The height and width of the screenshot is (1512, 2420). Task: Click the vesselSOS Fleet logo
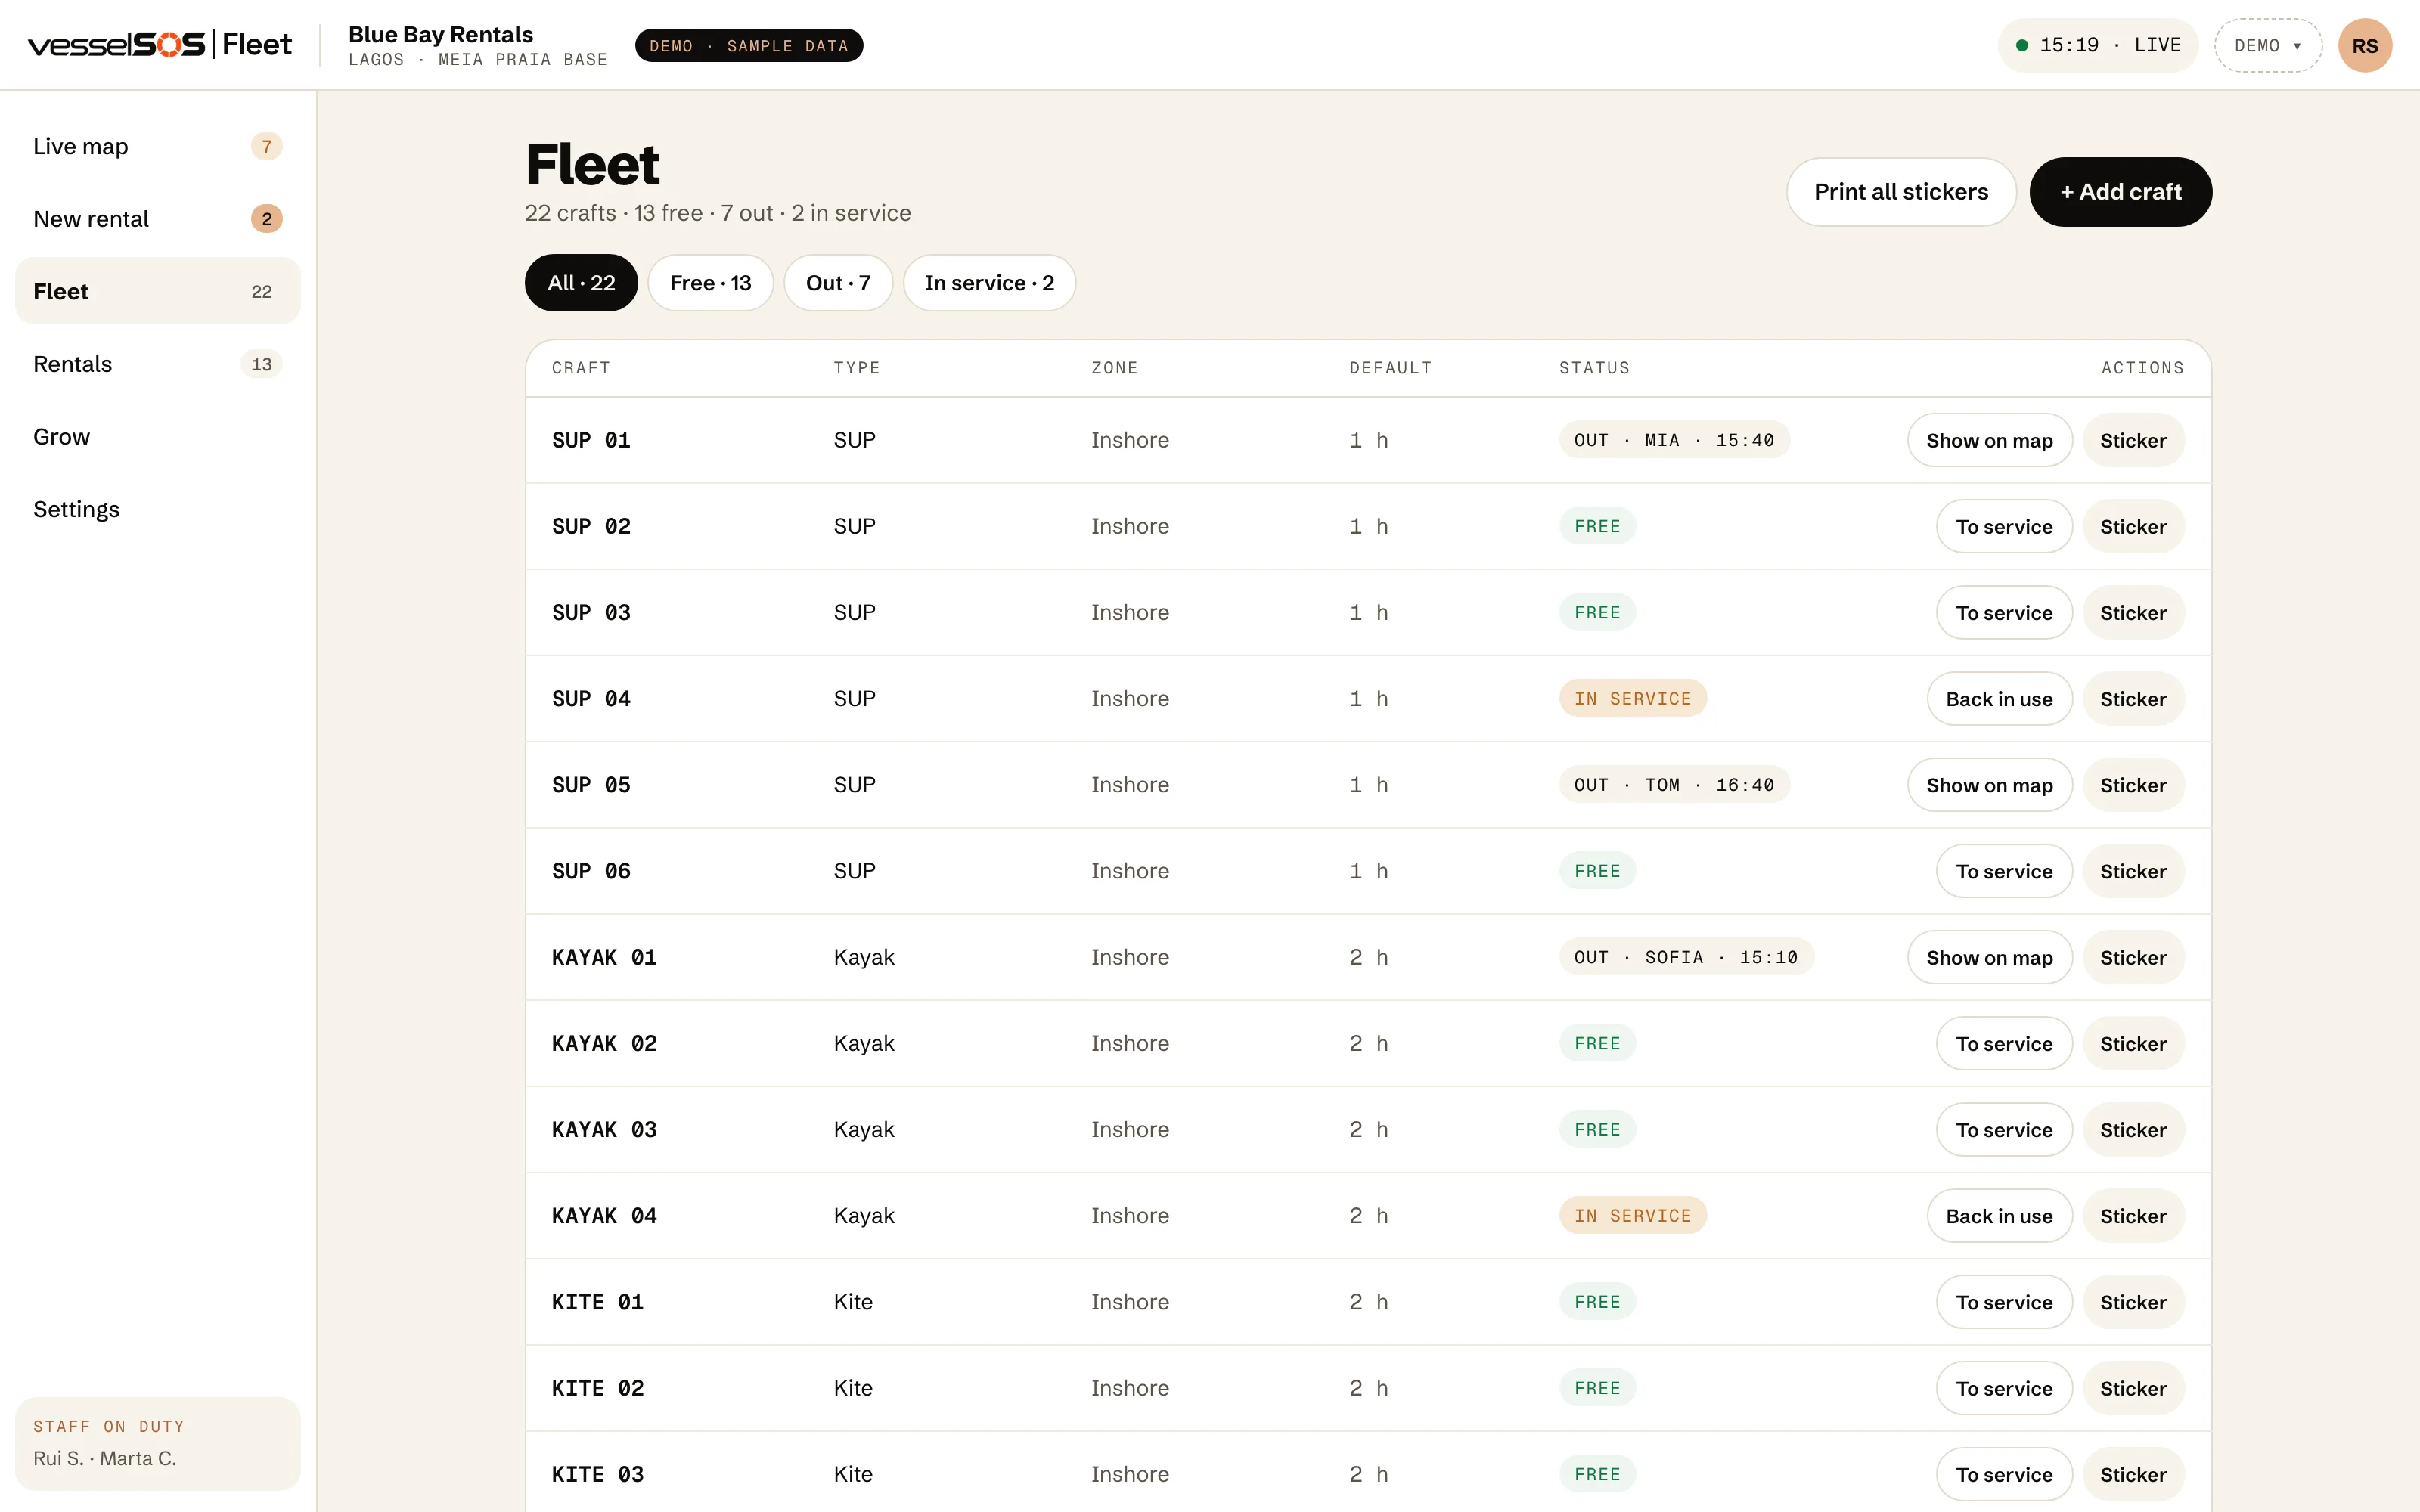point(160,45)
